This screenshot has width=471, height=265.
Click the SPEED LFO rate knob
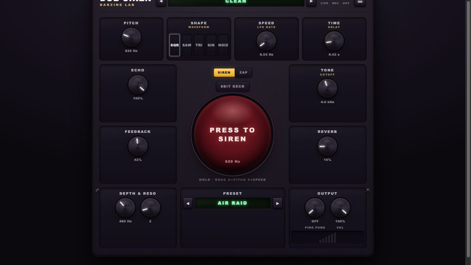point(267,41)
